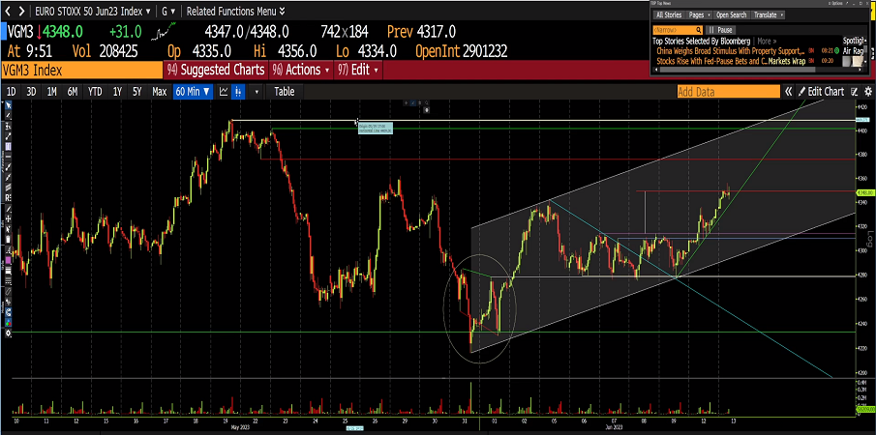Select the 6M period
The height and width of the screenshot is (435, 876).
pos(73,92)
